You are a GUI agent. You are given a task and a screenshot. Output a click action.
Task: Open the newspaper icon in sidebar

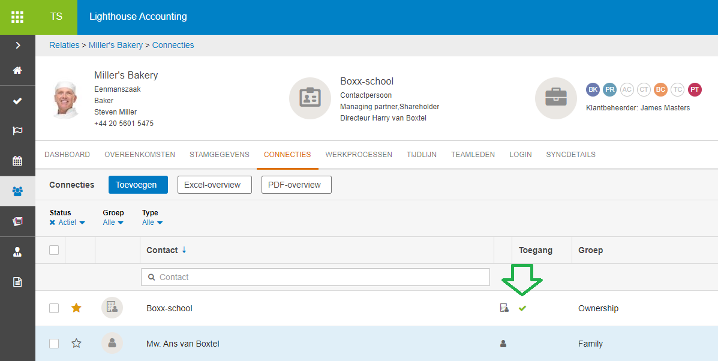(x=17, y=221)
